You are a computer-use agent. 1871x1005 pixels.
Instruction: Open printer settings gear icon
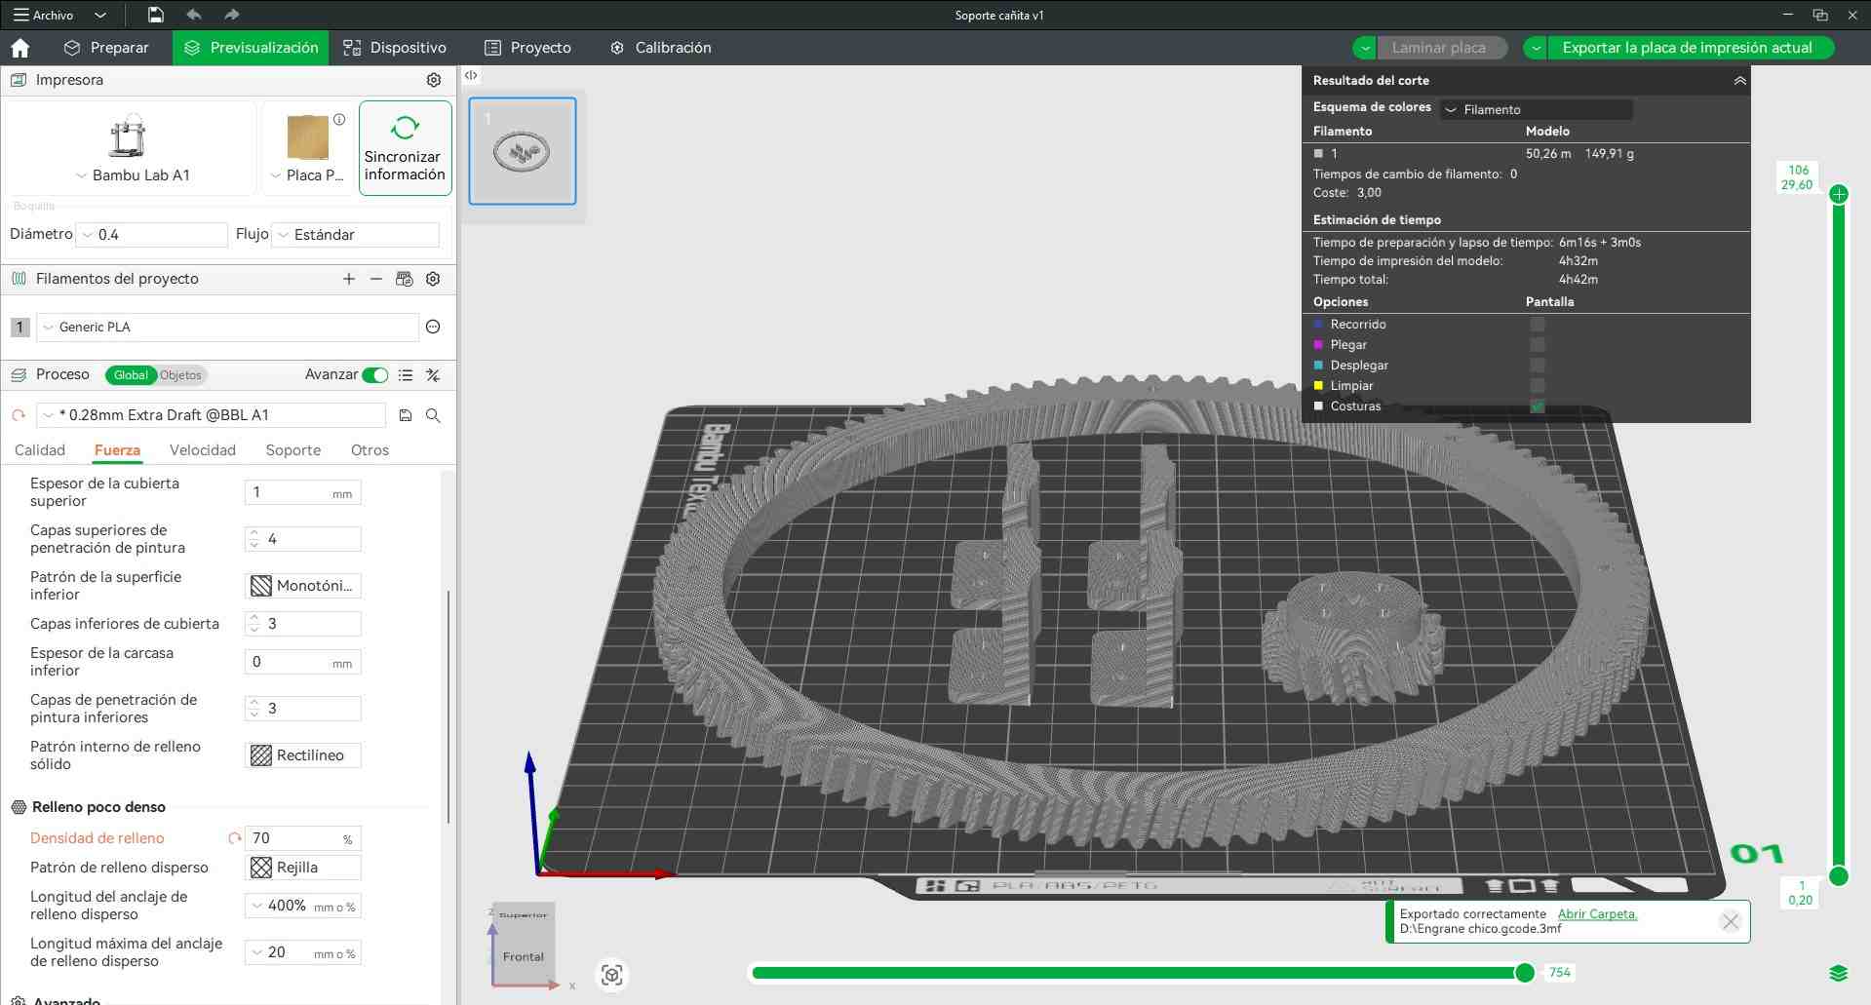(434, 80)
